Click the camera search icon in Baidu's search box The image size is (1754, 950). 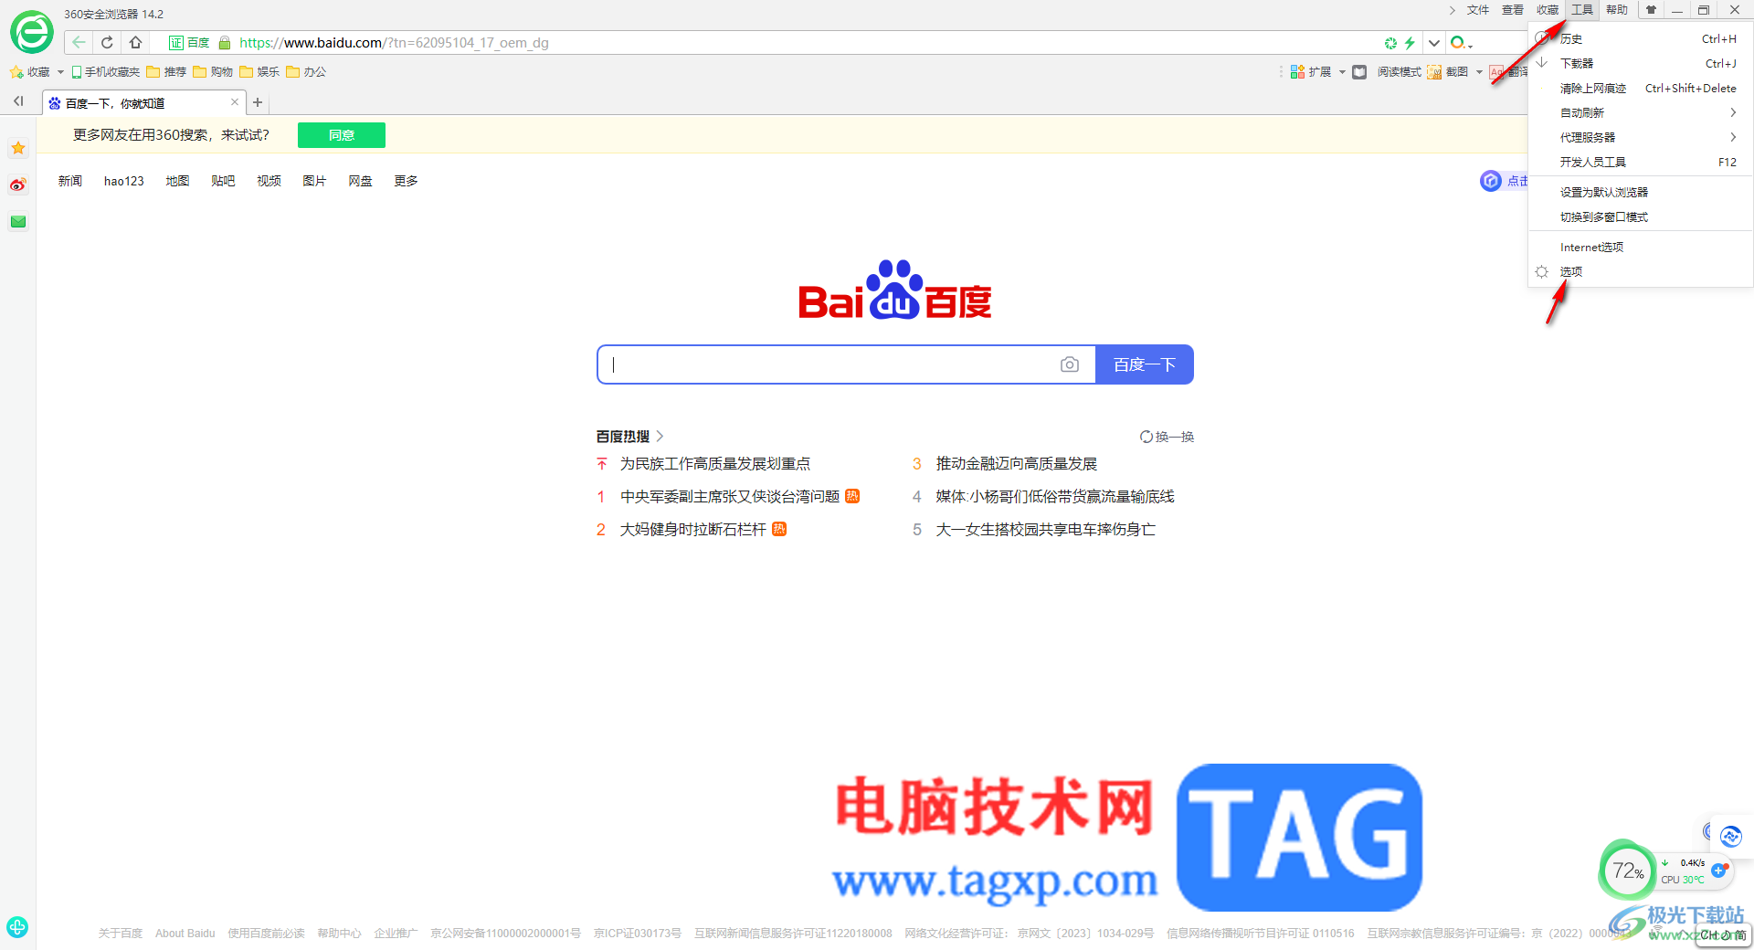pos(1069,364)
